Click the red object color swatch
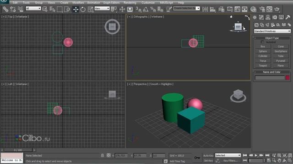 (x=288, y=78)
